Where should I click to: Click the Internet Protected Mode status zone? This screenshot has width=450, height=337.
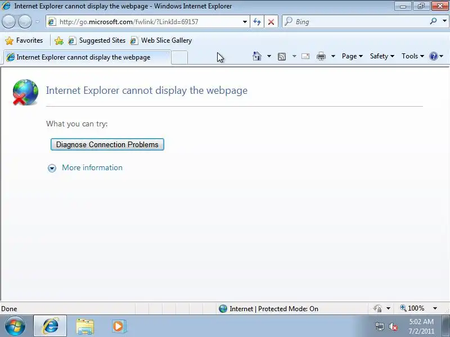[269, 308]
